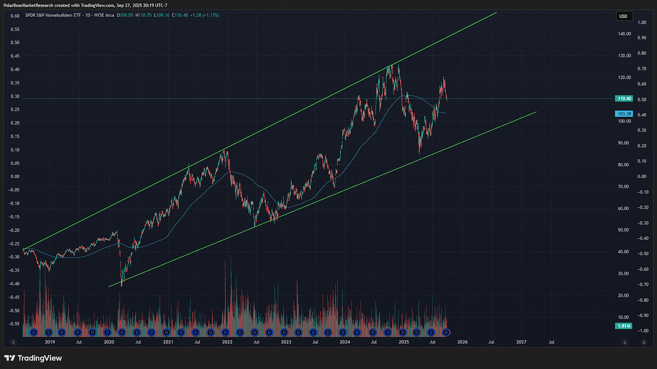Click the 90.00 price scale label

pos(625,143)
